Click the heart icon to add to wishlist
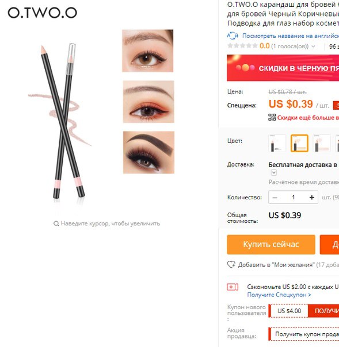 point(231,264)
